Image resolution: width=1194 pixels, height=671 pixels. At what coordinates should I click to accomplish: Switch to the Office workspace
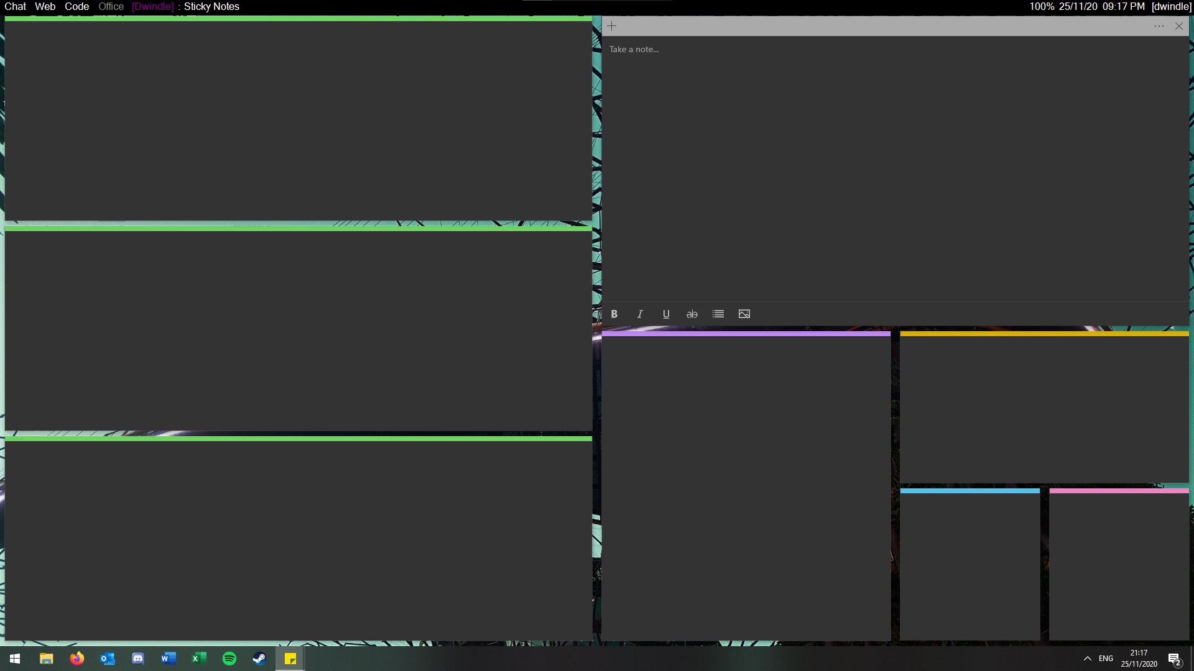[111, 6]
